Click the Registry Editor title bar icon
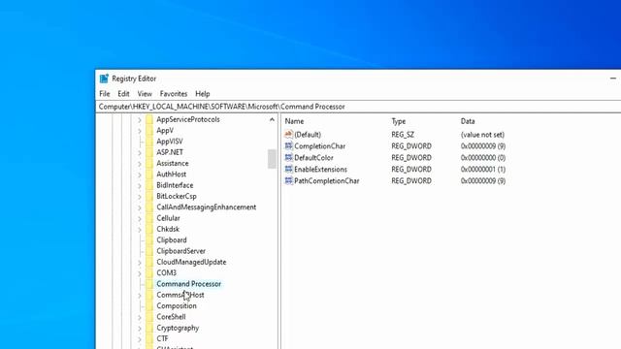 pyautogui.click(x=104, y=79)
